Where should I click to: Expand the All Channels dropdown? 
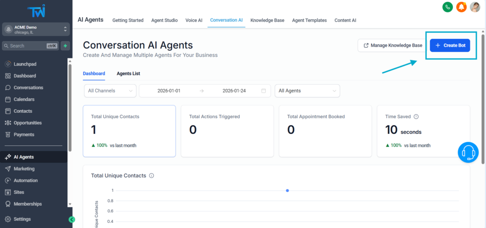pos(110,91)
